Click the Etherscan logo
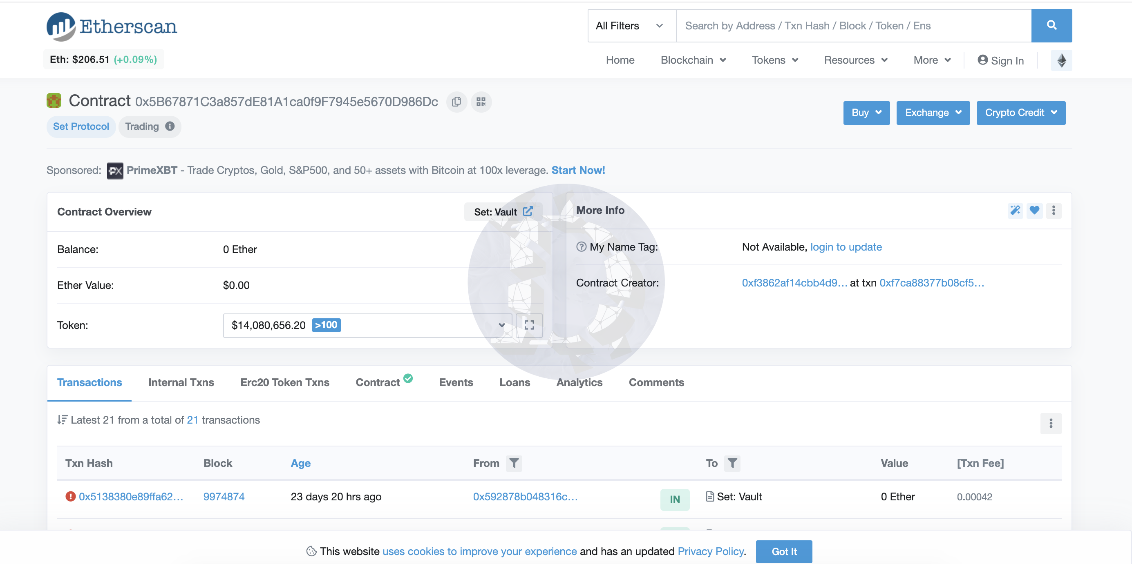Screen dimensions: 1132x564 coord(112,27)
